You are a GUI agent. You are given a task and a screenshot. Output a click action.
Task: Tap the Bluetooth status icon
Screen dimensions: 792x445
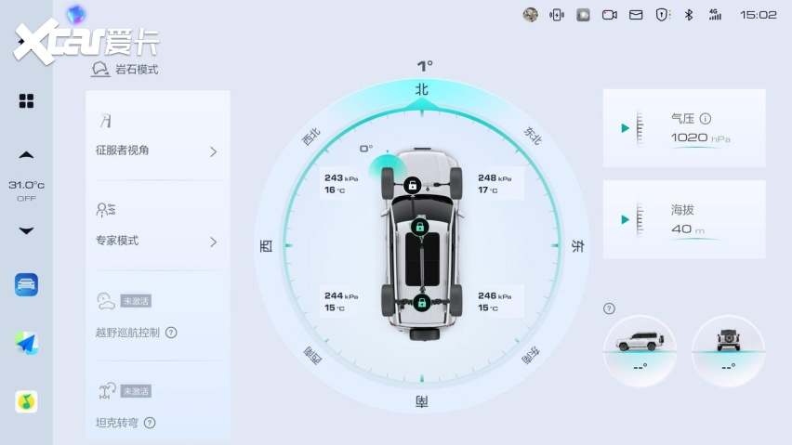click(x=689, y=15)
